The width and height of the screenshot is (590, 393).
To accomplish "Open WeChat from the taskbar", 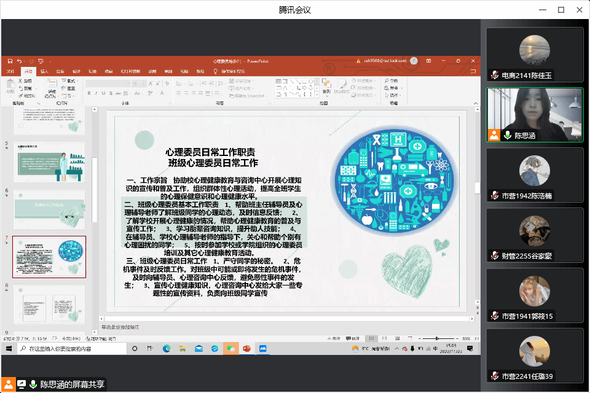I will [x=230, y=348].
